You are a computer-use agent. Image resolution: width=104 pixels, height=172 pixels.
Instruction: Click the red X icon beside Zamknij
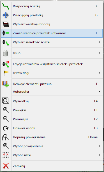pos(6,166)
